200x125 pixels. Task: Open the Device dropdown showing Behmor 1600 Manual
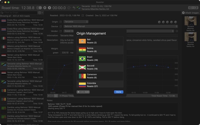pos(121,26)
